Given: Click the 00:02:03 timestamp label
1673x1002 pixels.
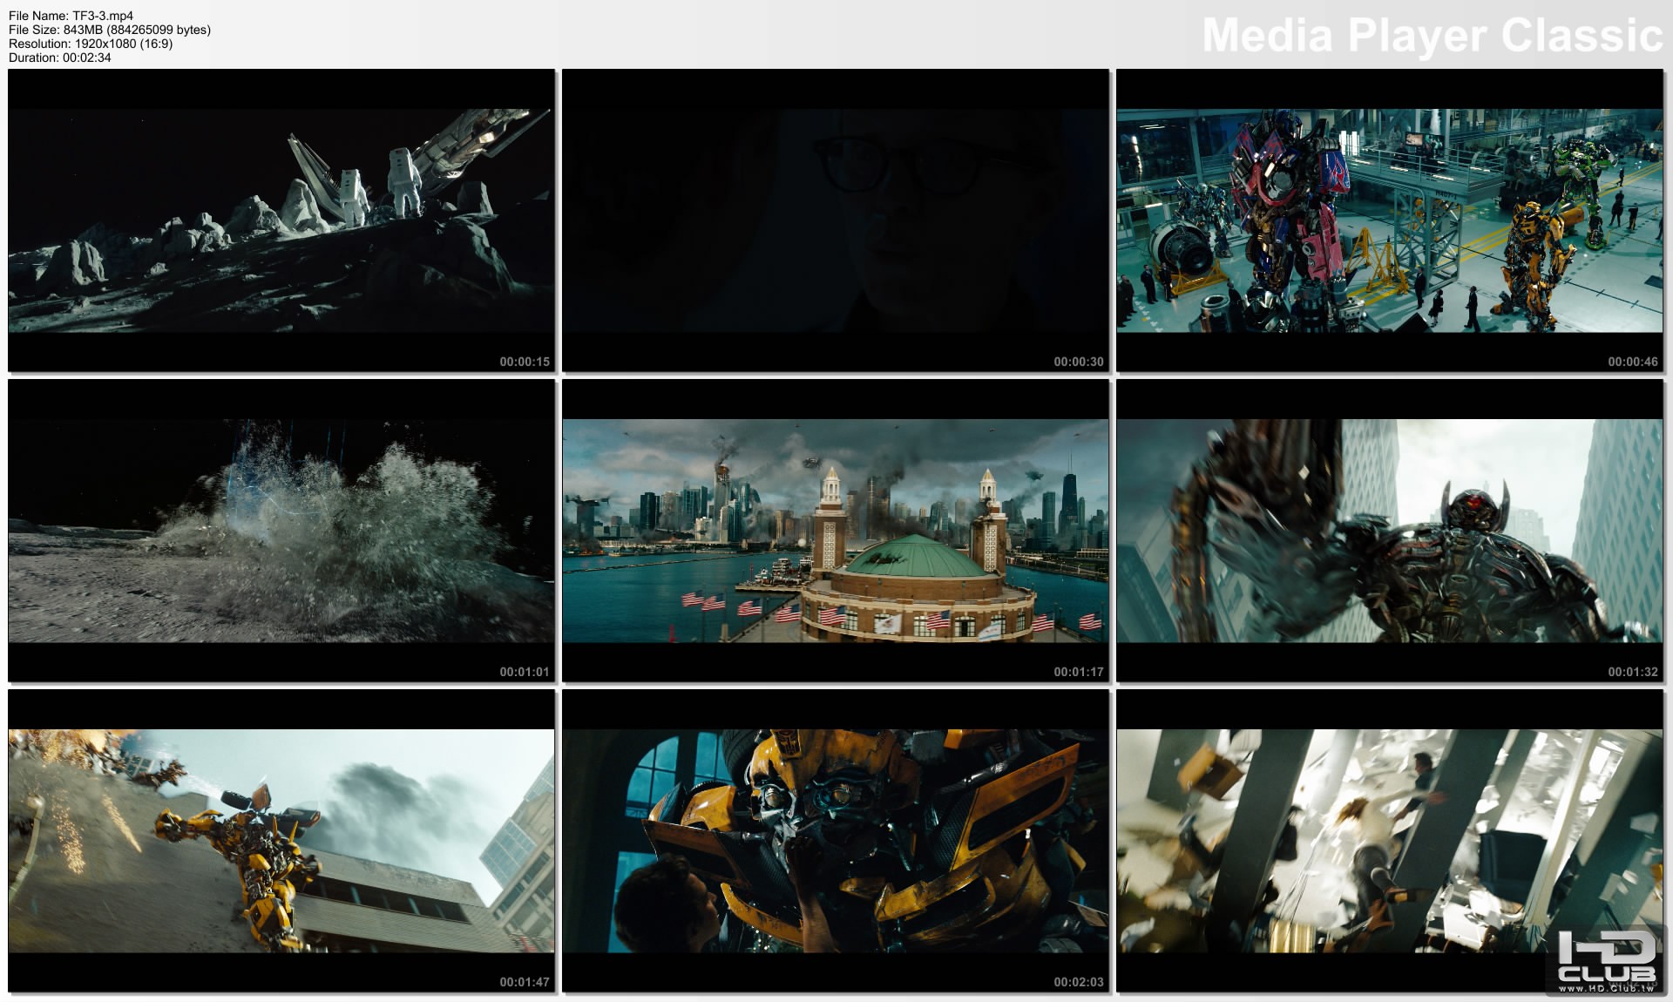Looking at the screenshot, I should (x=1079, y=982).
